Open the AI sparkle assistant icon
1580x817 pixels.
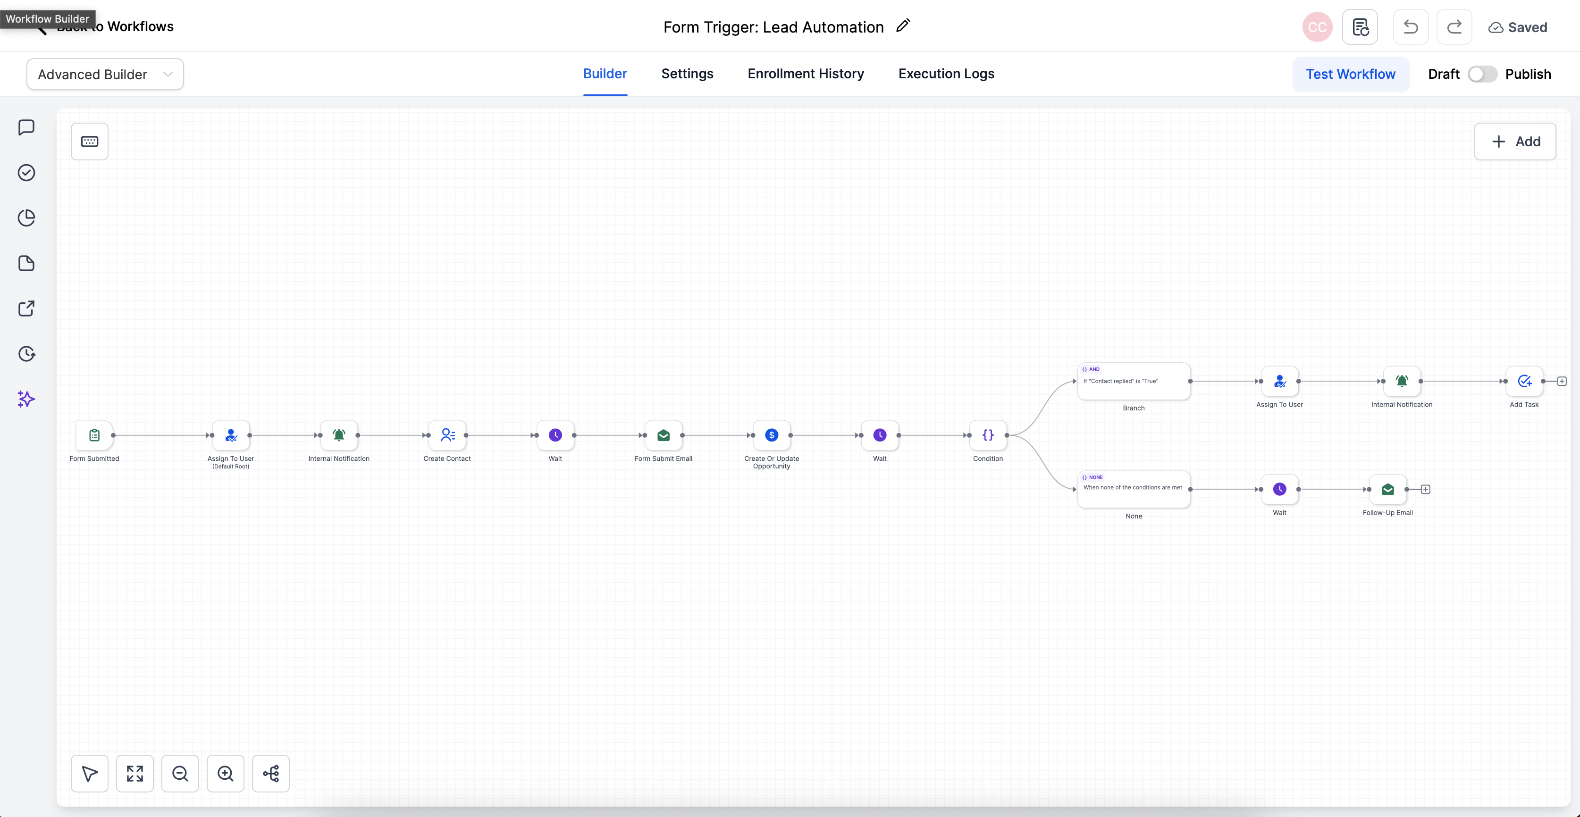click(26, 399)
